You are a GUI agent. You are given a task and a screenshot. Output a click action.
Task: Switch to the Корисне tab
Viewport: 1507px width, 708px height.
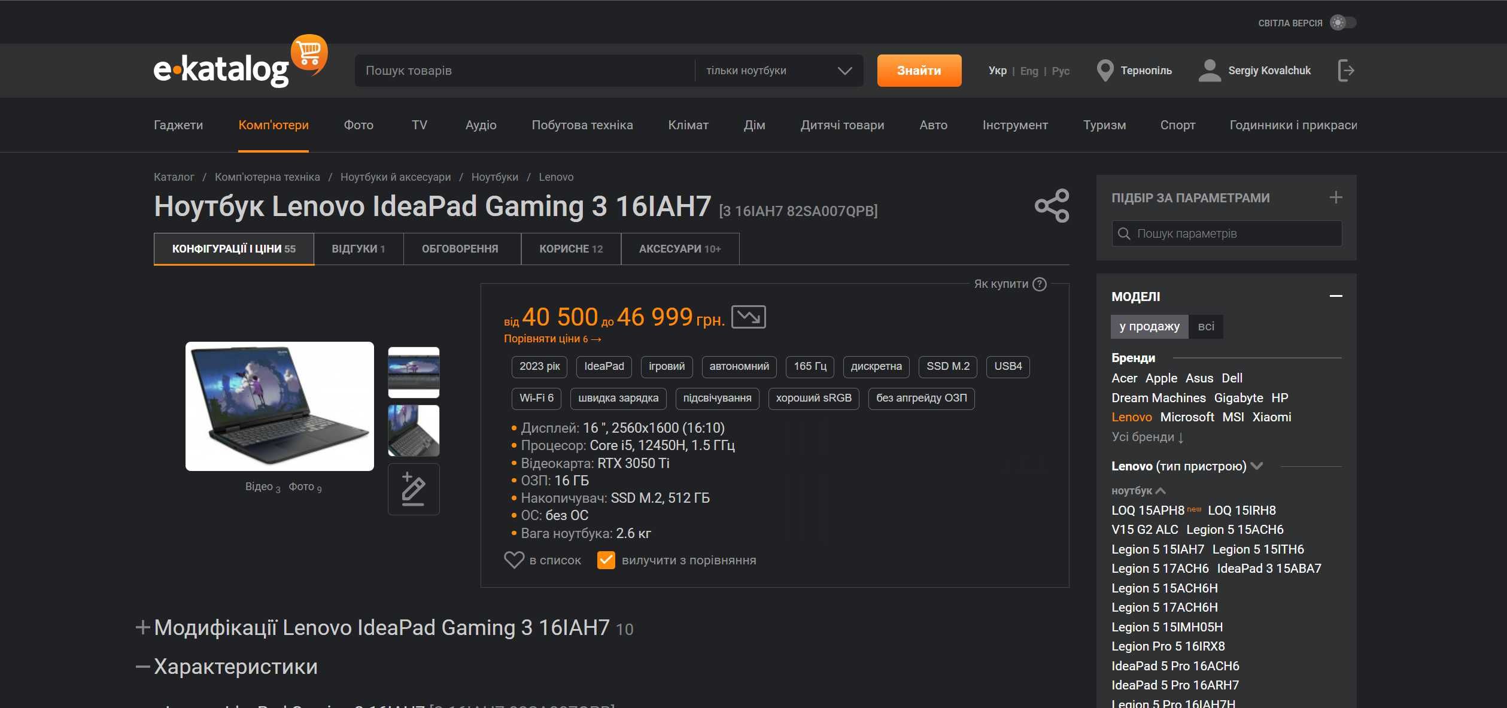571,249
